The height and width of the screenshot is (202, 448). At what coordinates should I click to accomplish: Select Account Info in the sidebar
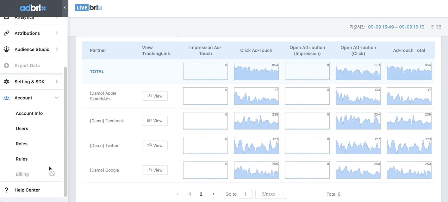[29, 113]
